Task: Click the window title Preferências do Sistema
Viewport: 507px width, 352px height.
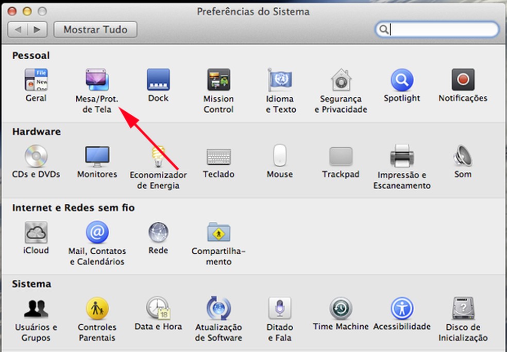Action: coord(253,12)
